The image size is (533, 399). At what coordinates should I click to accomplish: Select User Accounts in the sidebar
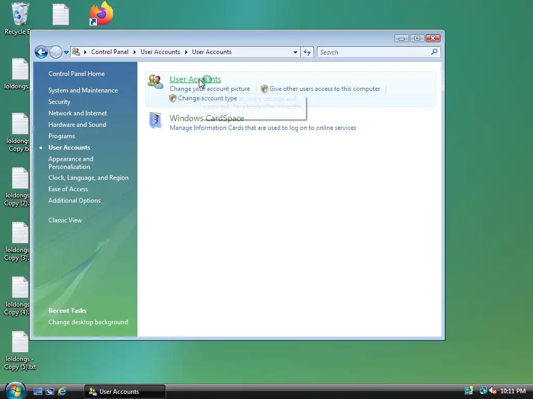click(69, 147)
